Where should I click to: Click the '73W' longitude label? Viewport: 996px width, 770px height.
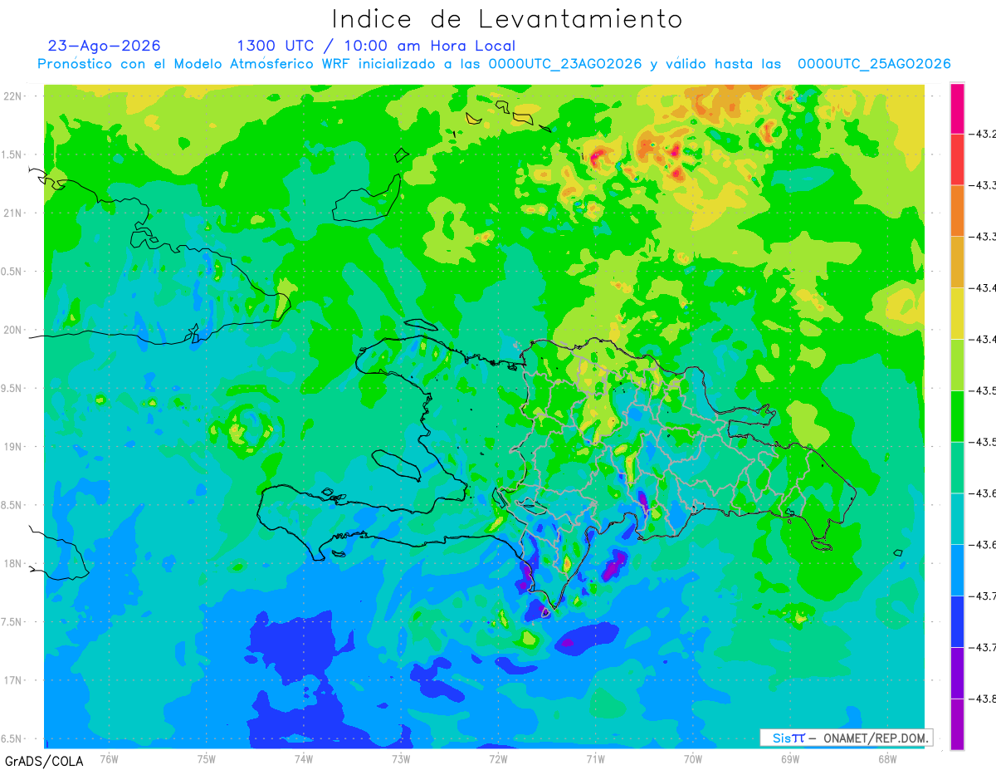[x=400, y=758]
